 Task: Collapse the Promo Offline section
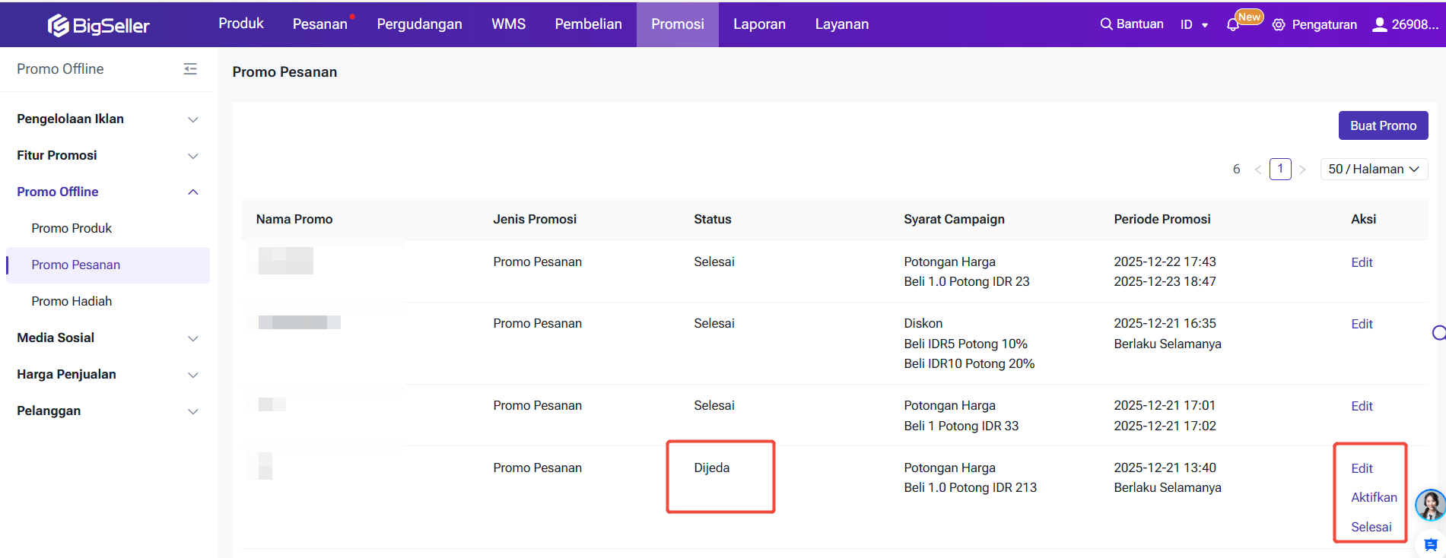pos(193,192)
